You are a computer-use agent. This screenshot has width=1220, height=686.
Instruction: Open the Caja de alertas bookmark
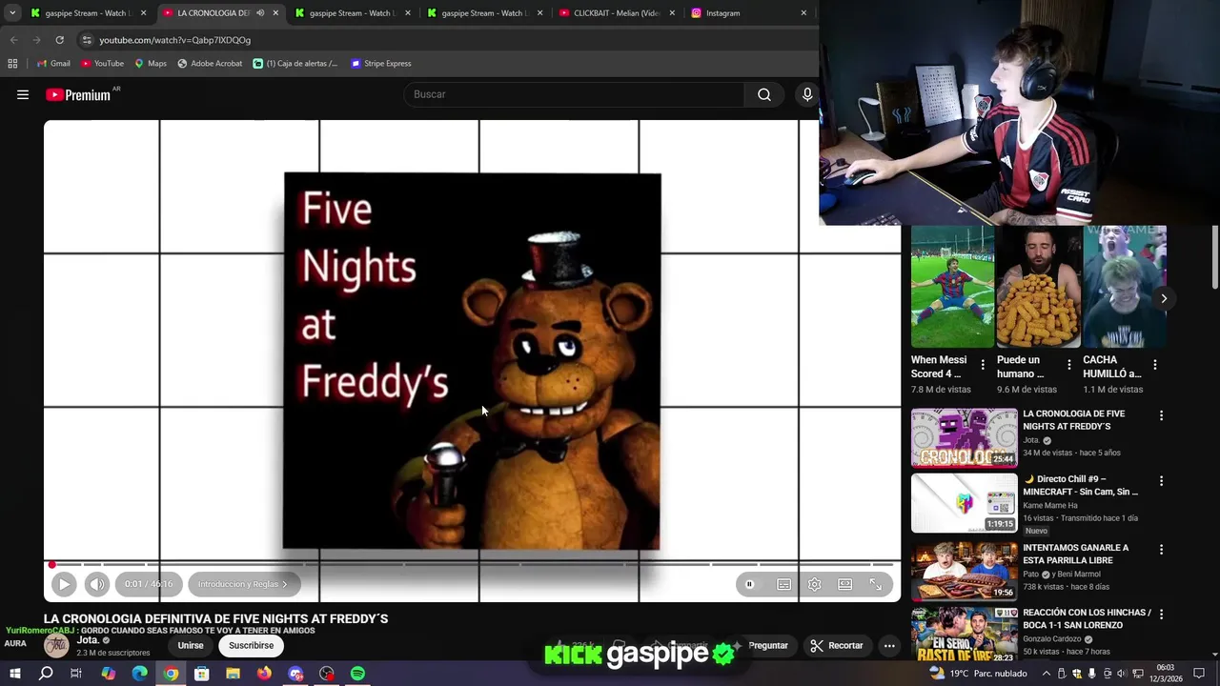pyautogui.click(x=295, y=64)
